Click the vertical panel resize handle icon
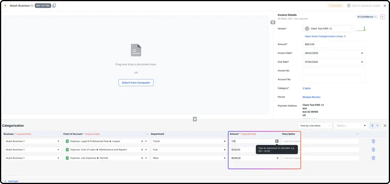Viewport: 390px width, 184px height. tap(195, 119)
